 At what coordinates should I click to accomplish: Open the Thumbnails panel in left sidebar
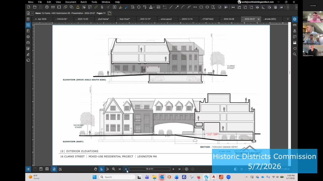[x=28, y=25]
